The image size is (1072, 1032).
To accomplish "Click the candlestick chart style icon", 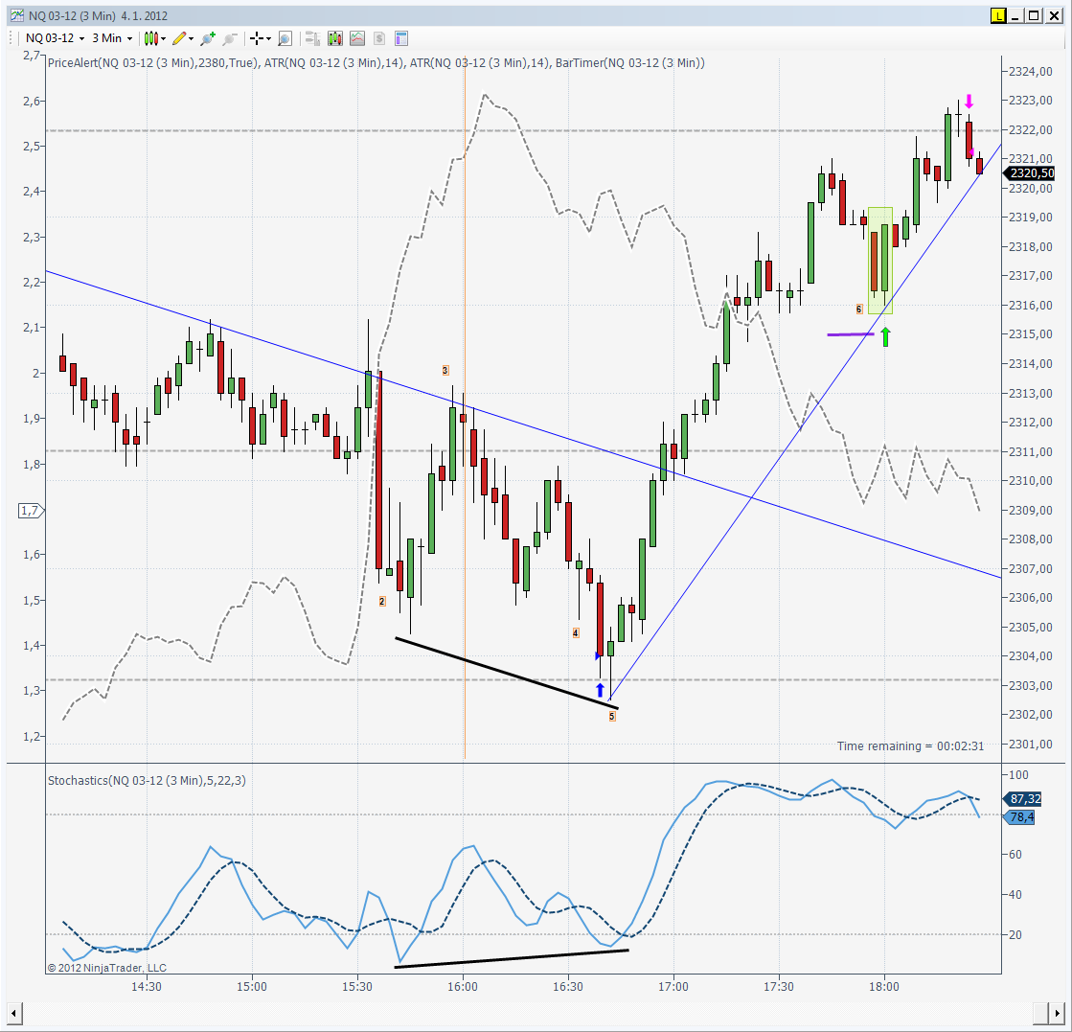I will [151, 38].
